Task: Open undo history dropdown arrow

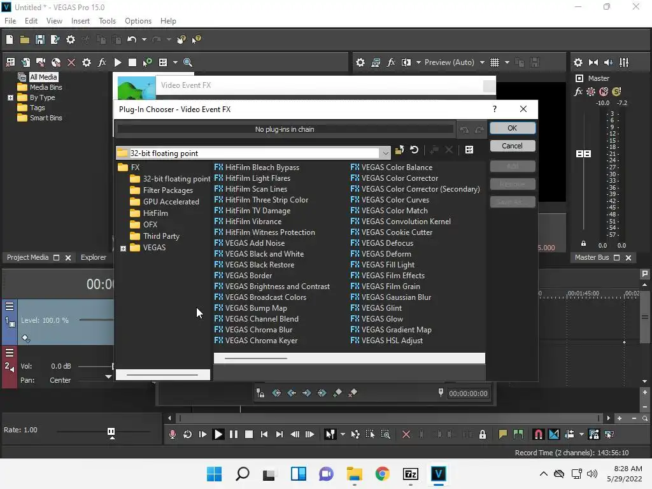Action: pos(144,39)
